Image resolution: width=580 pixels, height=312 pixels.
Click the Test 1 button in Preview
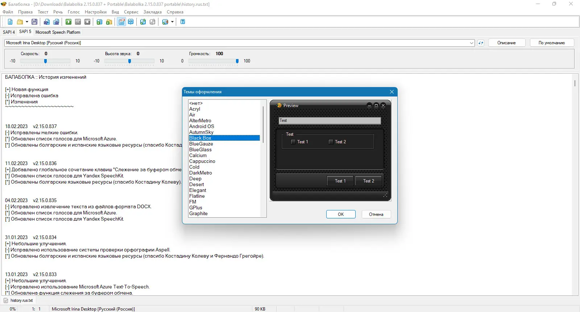pyautogui.click(x=340, y=181)
